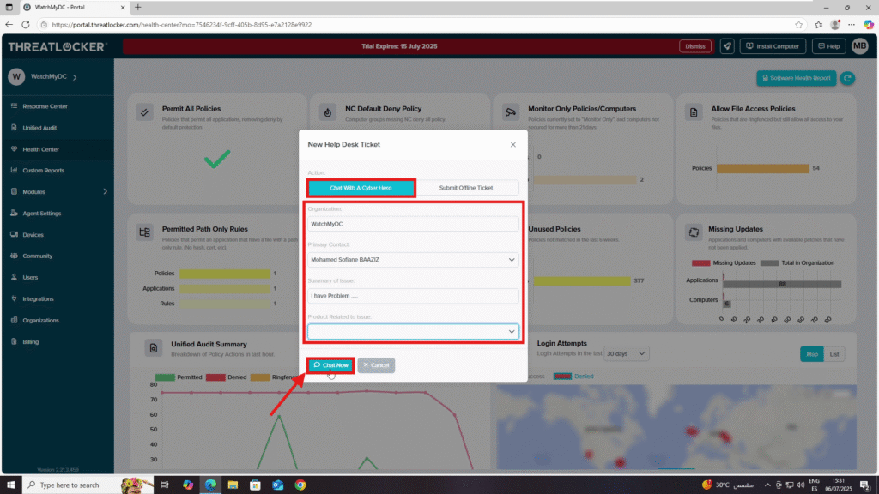Click Missing Updates card icon
Screen dimensions: 879x494
click(x=694, y=232)
